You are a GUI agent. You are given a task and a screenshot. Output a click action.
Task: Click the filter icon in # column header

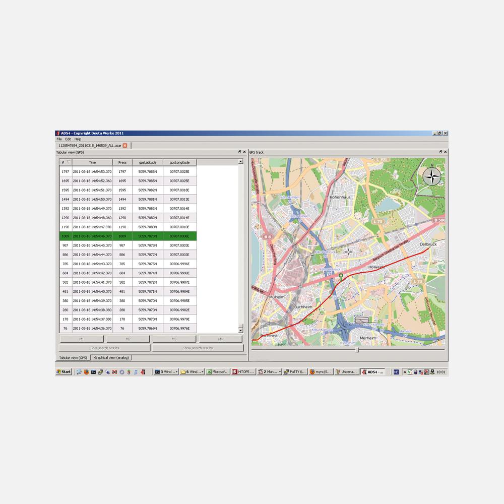point(68,162)
